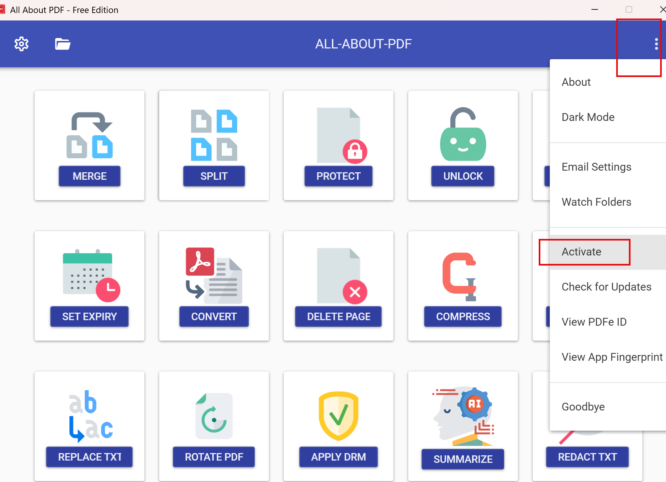Click the Split pages icon
666x482 pixels.
point(214,135)
